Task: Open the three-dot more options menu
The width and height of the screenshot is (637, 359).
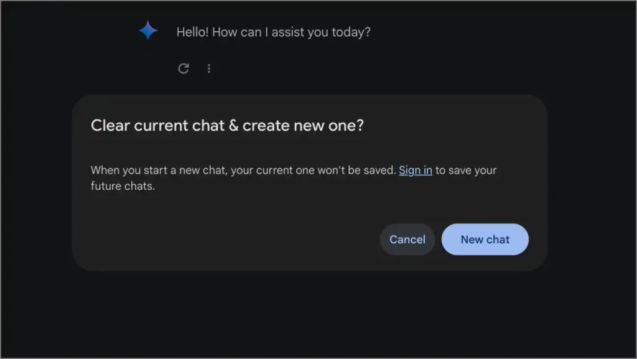Action: [209, 68]
